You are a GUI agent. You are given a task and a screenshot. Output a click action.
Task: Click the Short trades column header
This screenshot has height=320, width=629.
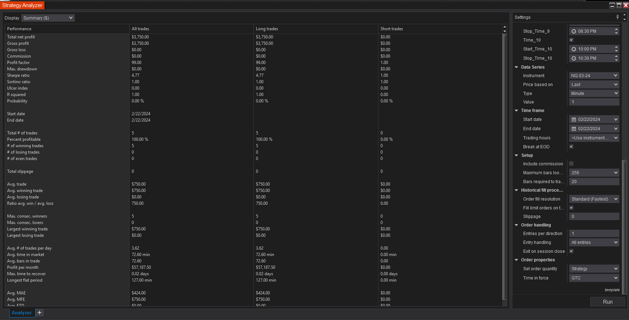pos(439,29)
